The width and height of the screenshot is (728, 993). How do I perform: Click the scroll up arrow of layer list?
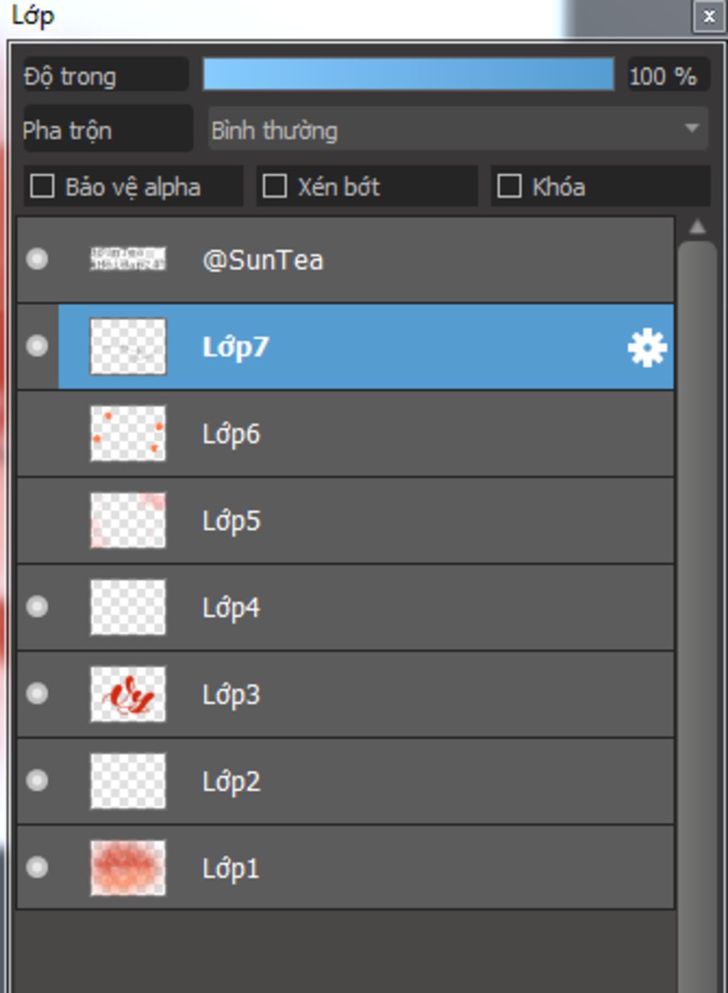tap(697, 227)
